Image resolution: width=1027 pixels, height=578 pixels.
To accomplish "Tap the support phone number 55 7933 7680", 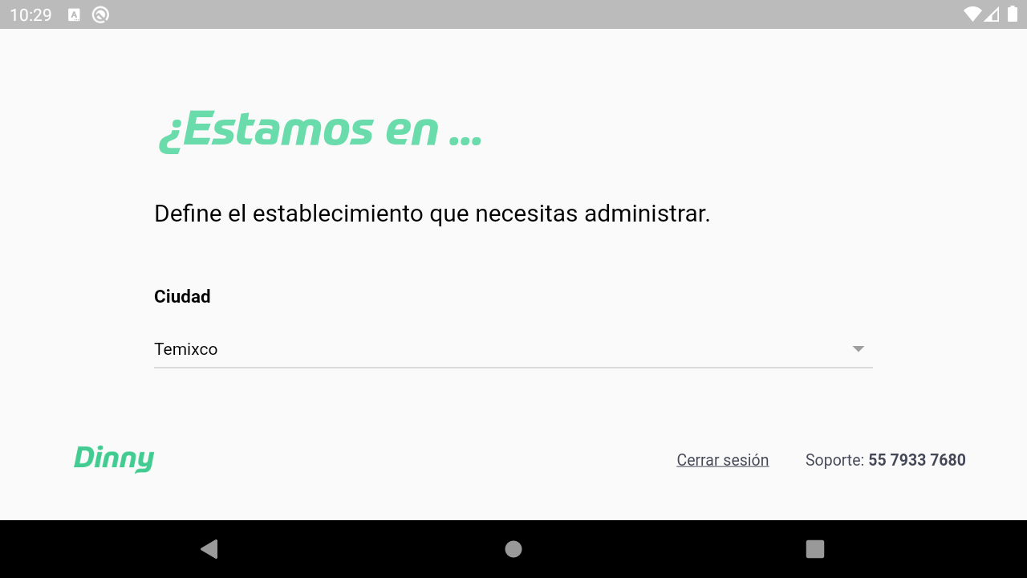I will 916,460.
